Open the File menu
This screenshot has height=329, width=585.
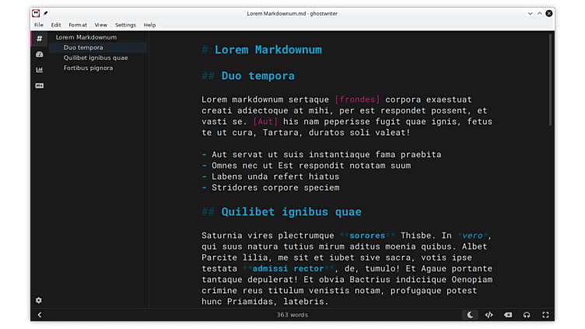[x=39, y=25]
